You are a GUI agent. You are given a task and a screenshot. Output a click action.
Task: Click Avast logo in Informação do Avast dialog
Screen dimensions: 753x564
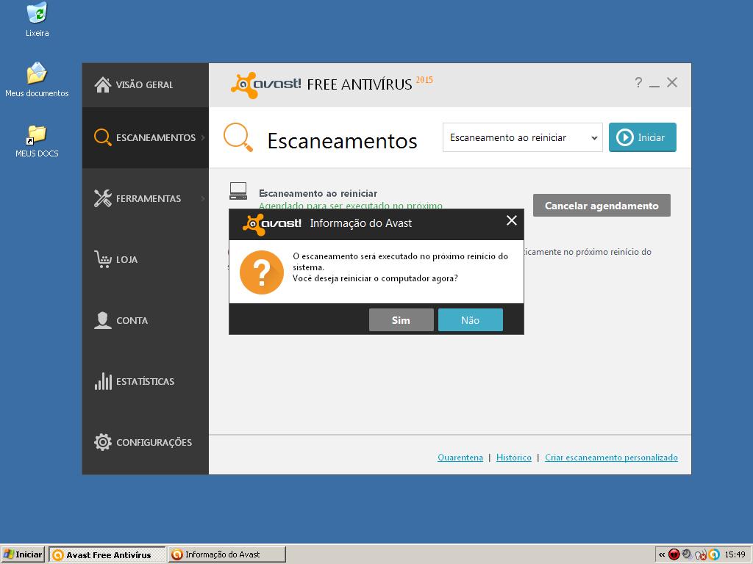(x=272, y=224)
